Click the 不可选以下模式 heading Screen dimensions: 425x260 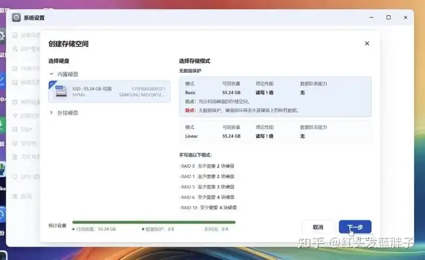tap(195, 155)
